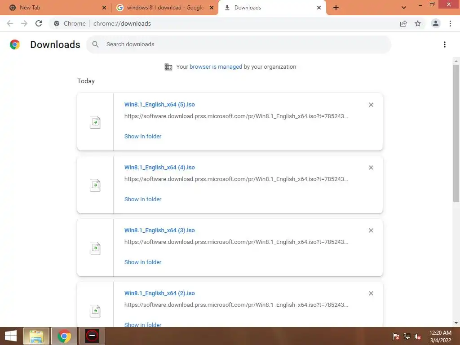
Task: Click the source URL of (2).iso download
Action: point(236,305)
